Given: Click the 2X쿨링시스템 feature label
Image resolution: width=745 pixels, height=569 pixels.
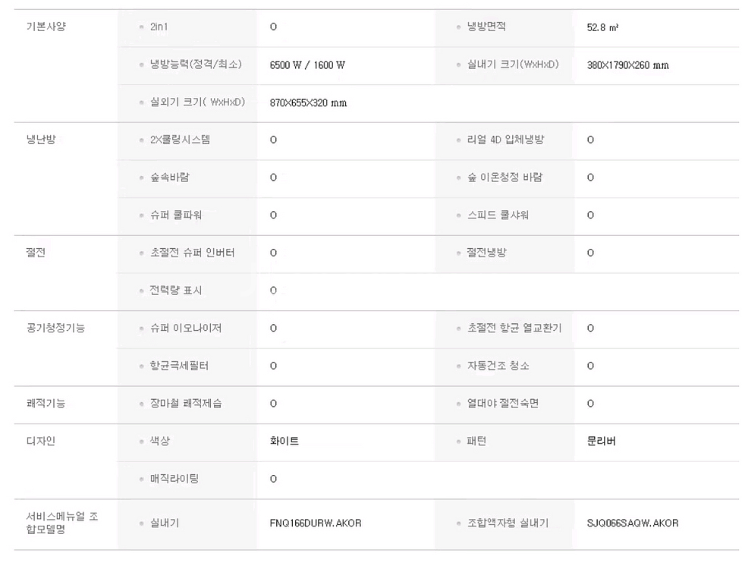Looking at the screenshot, I should click(x=181, y=140).
